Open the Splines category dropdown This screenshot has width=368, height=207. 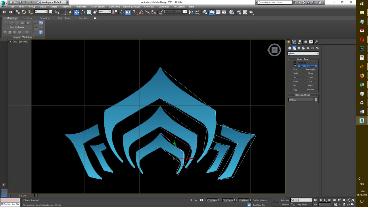[303, 53]
